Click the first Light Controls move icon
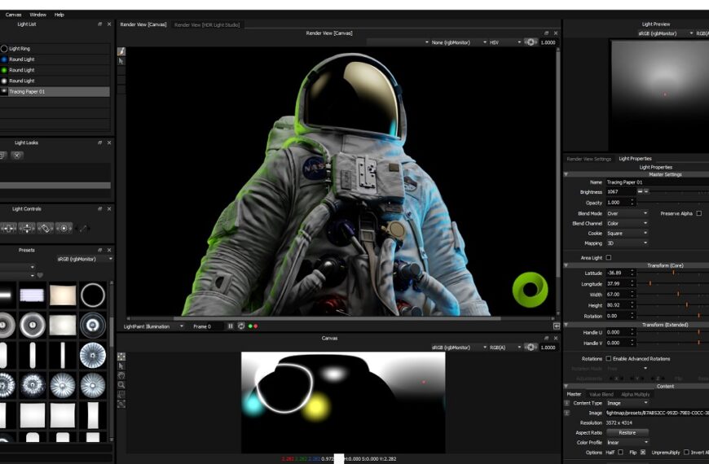The height and width of the screenshot is (464, 709). coord(8,229)
